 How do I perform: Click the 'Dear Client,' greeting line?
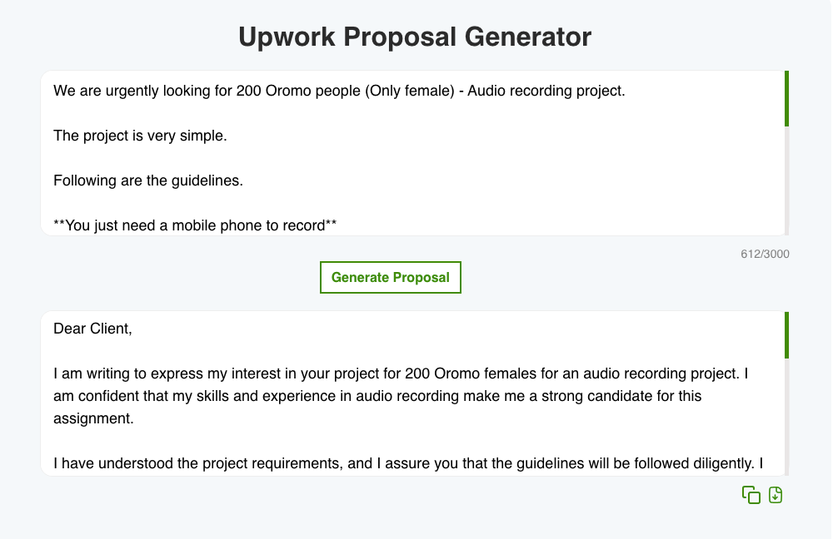click(92, 329)
